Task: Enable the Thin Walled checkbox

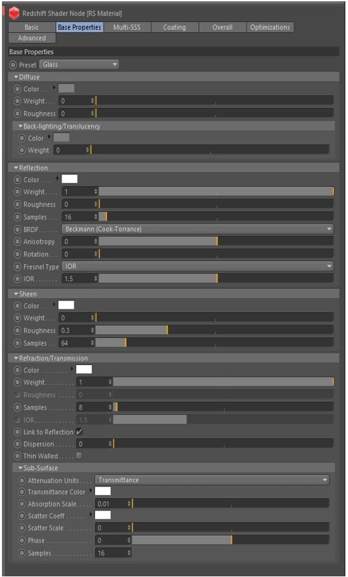Action: (x=79, y=456)
